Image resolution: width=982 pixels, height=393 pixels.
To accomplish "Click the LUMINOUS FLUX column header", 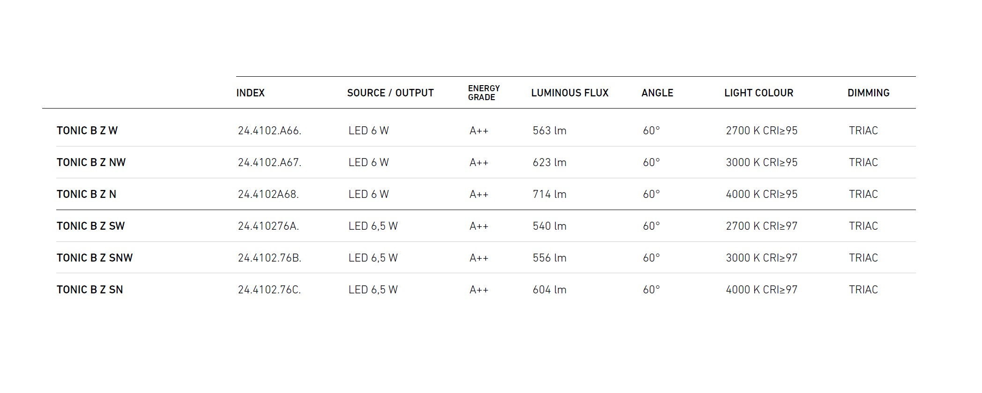I will [x=570, y=93].
